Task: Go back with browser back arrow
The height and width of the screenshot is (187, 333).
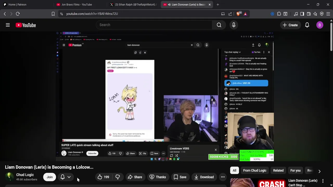Action: [5, 14]
